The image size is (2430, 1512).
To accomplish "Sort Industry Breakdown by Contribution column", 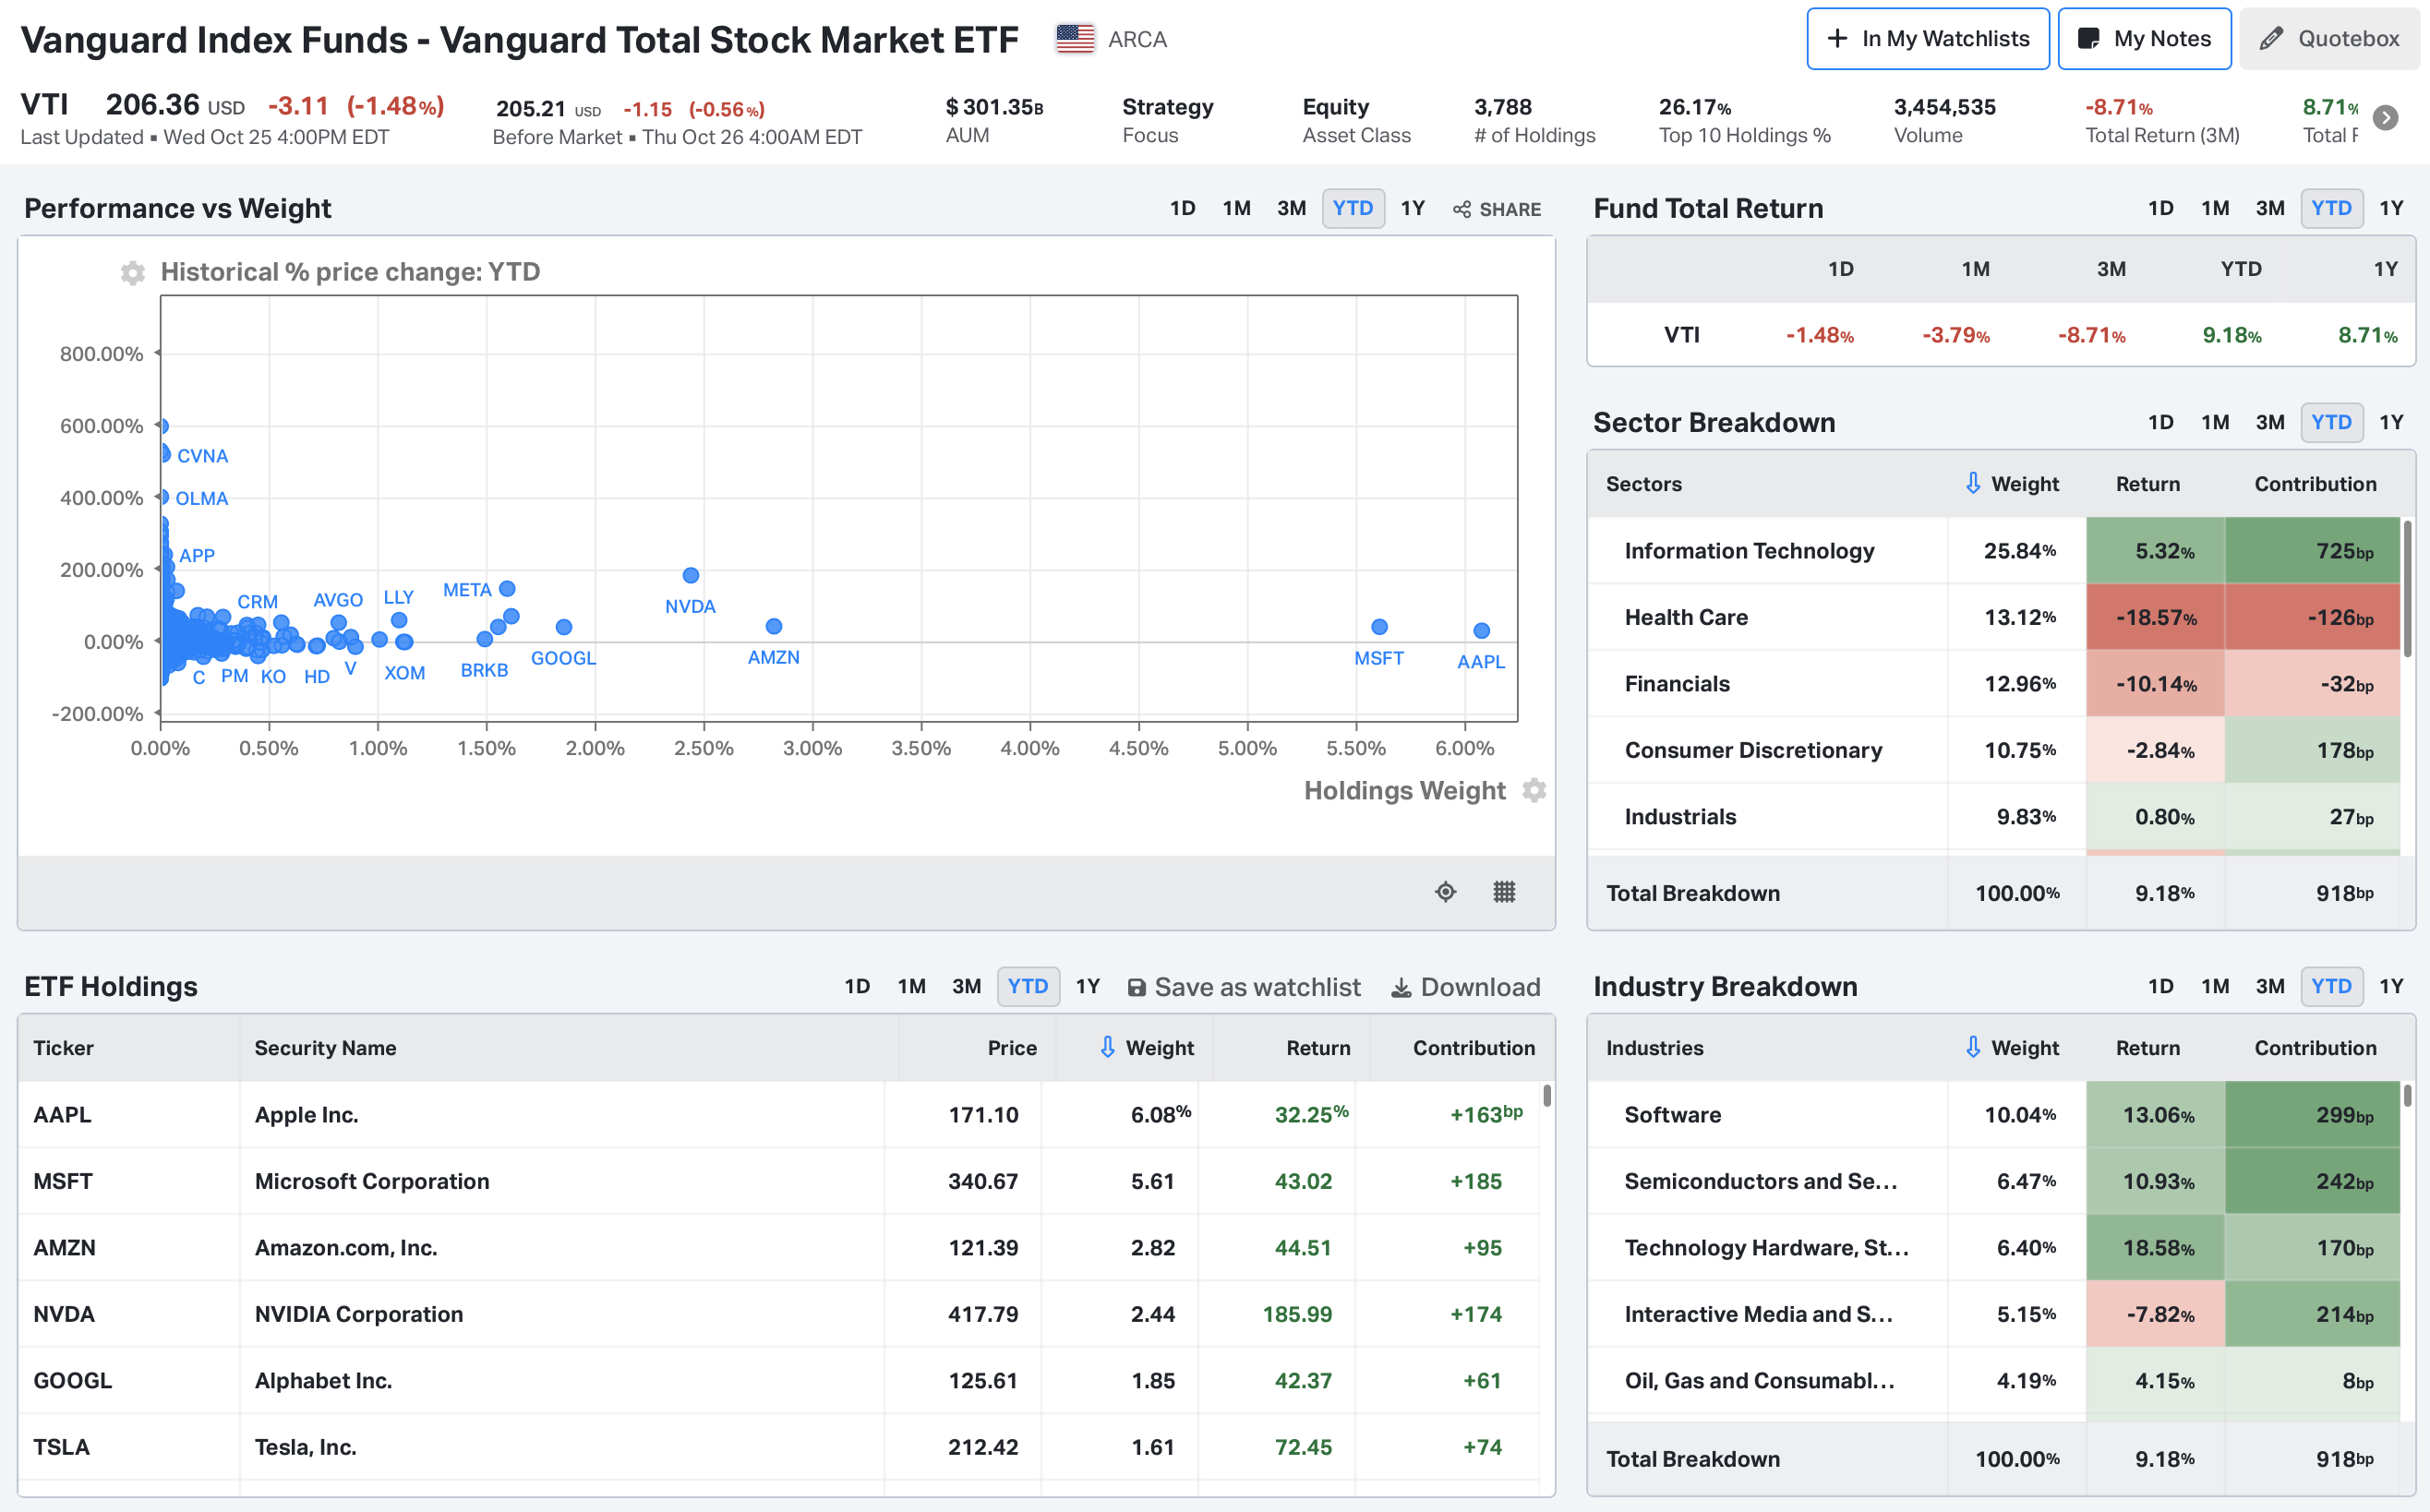I will point(2315,1047).
